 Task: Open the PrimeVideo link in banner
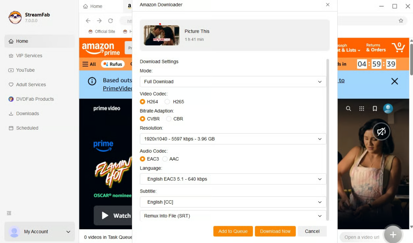118,89
